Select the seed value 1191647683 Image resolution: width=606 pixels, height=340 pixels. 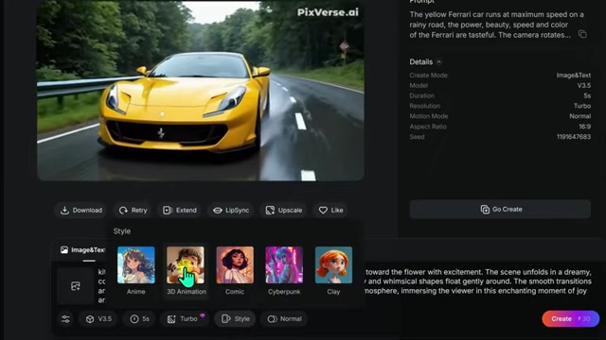[x=574, y=137]
